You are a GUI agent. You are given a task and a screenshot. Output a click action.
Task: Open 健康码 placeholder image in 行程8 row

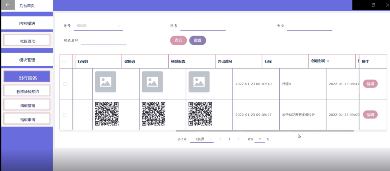(152, 82)
